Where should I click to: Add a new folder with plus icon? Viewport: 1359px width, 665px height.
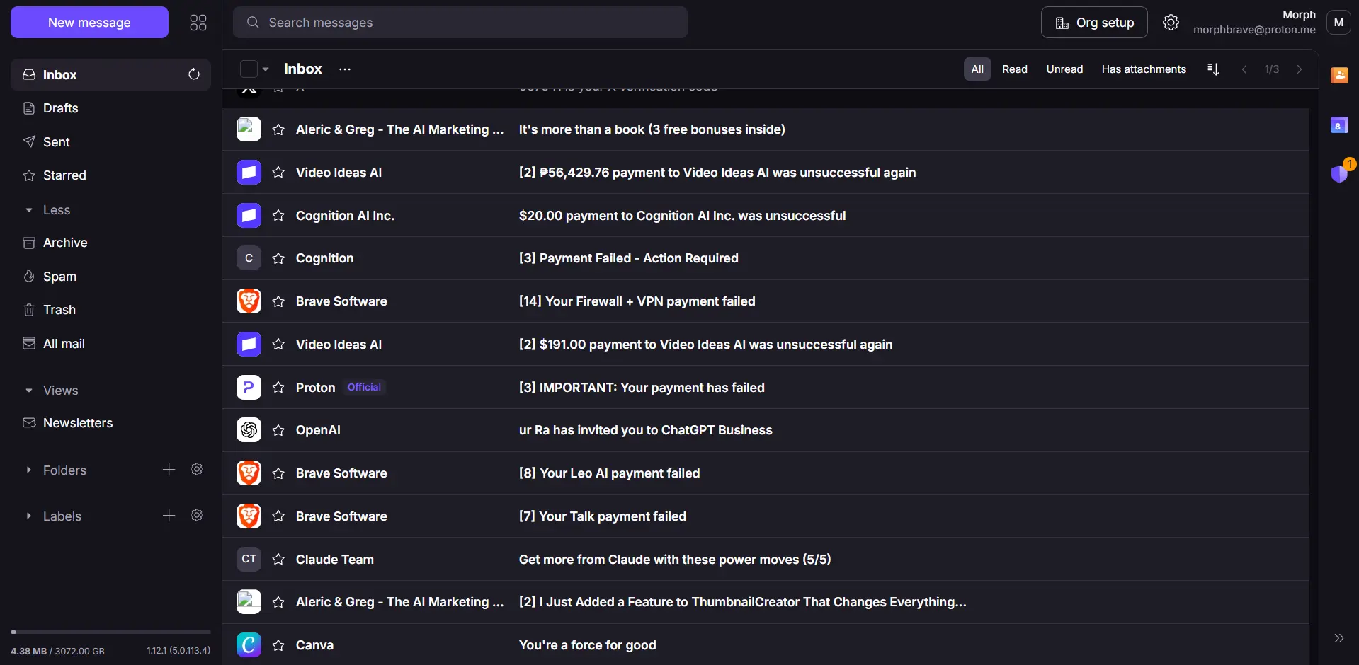(x=169, y=469)
